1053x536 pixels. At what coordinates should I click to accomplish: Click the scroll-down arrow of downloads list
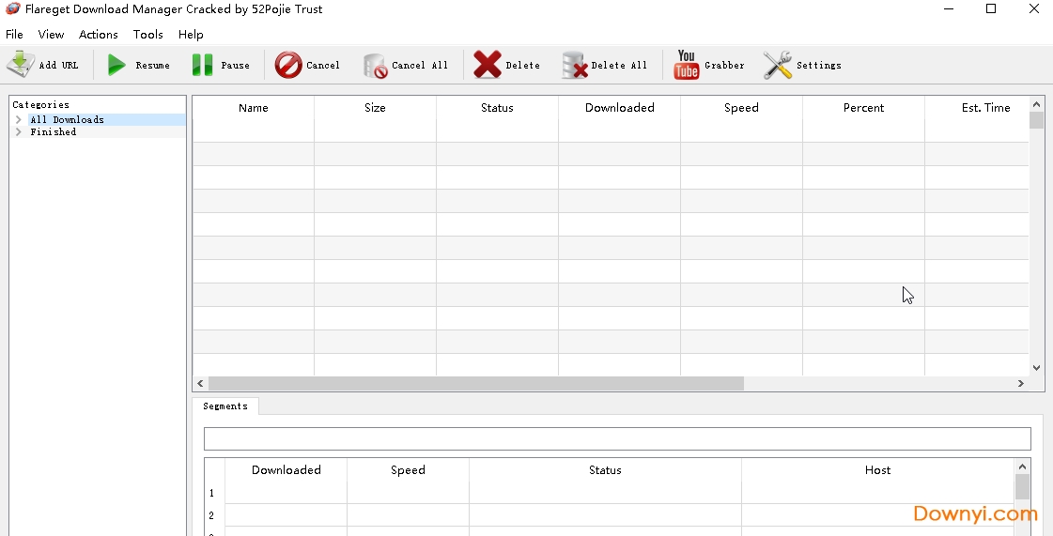[1037, 368]
